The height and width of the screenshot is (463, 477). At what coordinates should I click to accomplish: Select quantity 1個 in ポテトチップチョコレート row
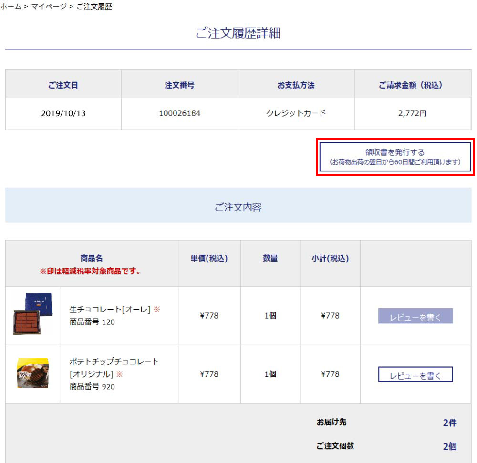pos(270,374)
